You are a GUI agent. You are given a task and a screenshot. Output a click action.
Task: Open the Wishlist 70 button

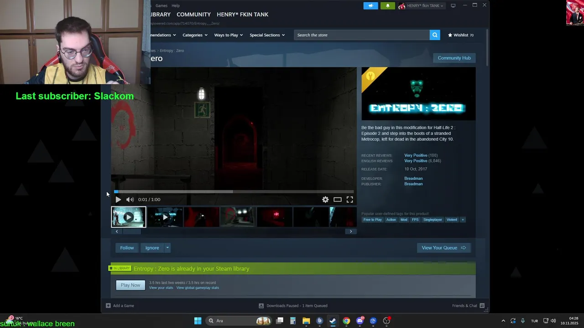[460, 35]
